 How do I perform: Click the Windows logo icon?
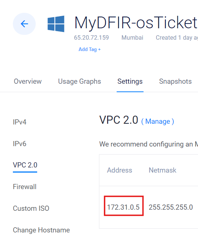coord(56,24)
